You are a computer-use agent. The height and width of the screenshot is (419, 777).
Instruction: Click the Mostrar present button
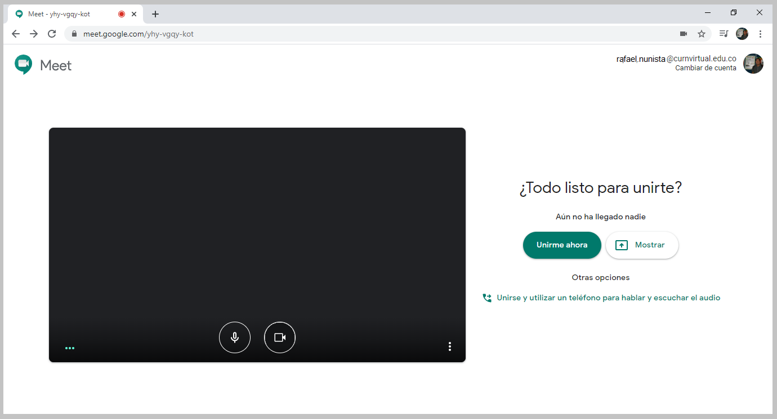pos(642,245)
